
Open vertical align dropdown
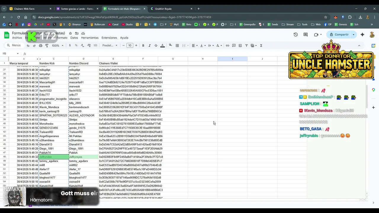(203, 46)
